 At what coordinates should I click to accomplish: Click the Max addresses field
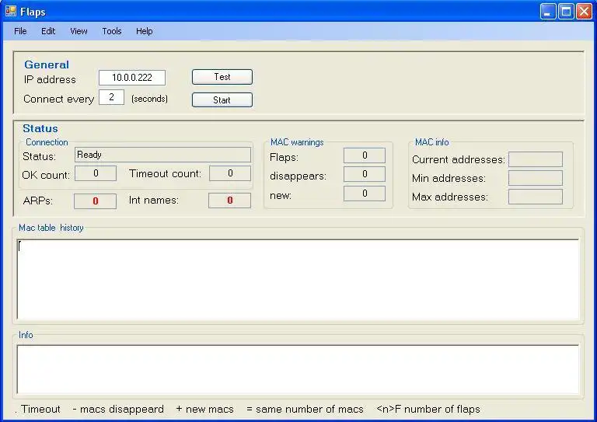point(536,197)
